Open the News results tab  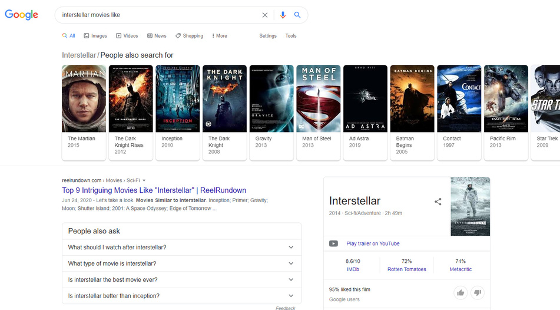(x=157, y=36)
